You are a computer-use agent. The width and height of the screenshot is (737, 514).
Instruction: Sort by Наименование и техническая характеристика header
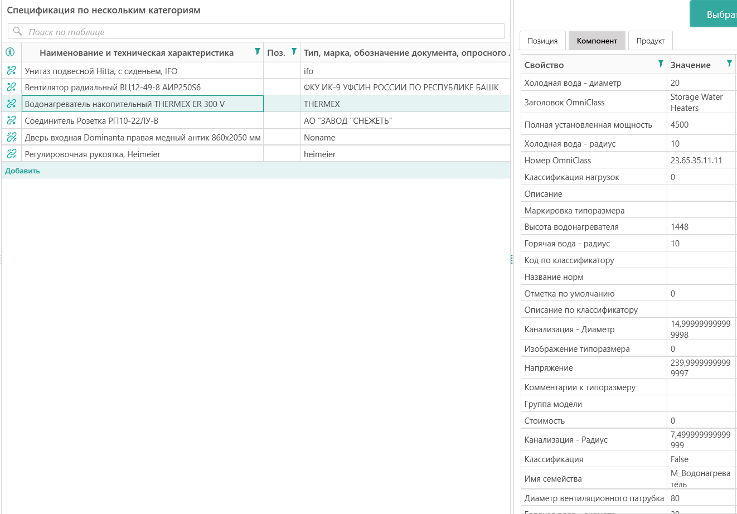point(137,53)
